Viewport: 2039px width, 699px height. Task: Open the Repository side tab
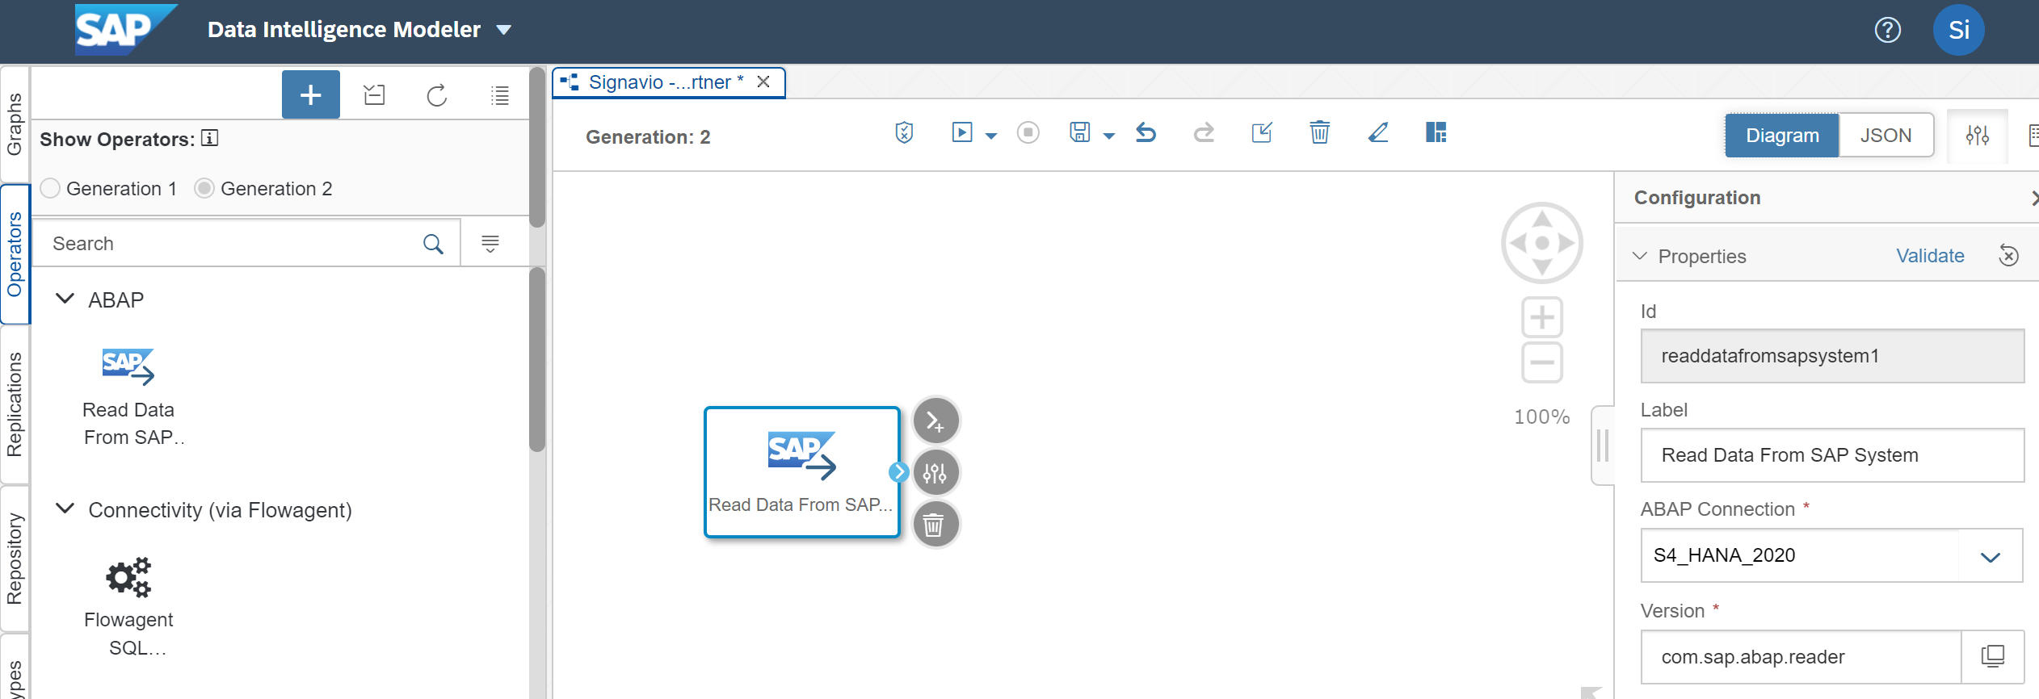pos(15,559)
